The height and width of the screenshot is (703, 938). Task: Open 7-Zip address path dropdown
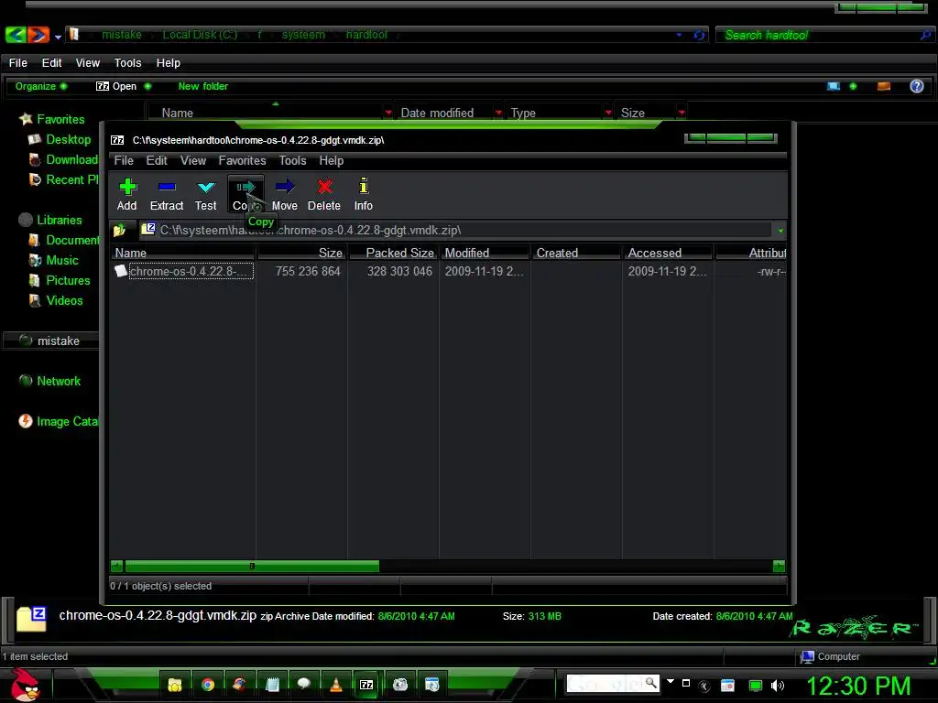(780, 231)
